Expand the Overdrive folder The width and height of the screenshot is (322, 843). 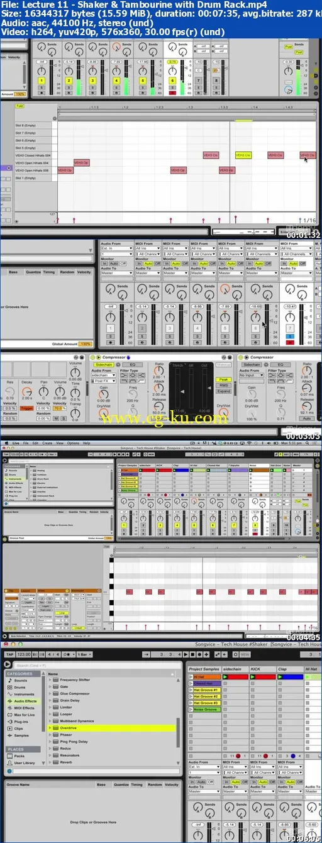pyautogui.click(x=51, y=727)
